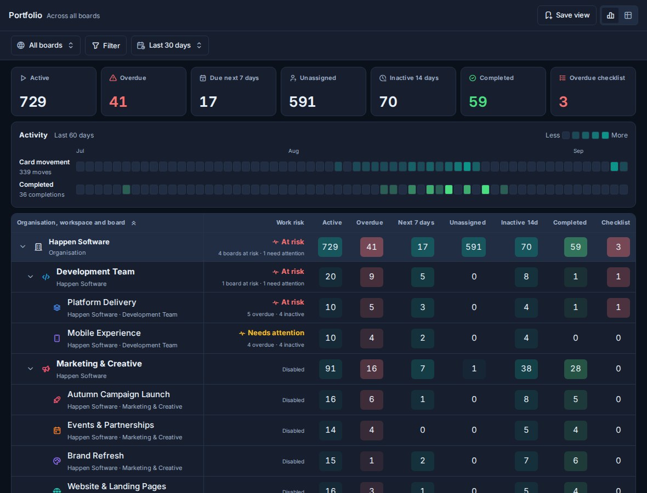
Task: Click the pulse icon beside Development Team At risk
Action: pos(275,272)
